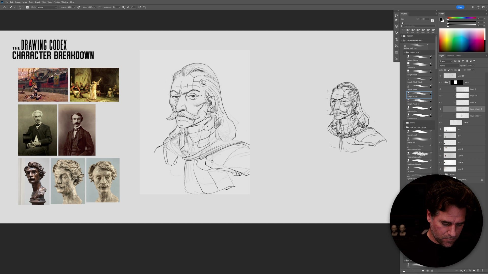Toggle the layer filter on/off switch
The height and width of the screenshot is (274, 488).
[474, 61]
